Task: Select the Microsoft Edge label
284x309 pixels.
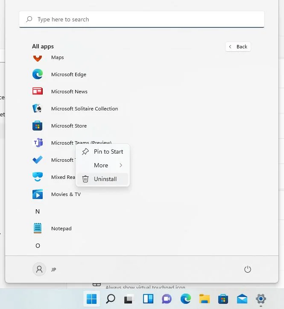Action: (x=69, y=74)
